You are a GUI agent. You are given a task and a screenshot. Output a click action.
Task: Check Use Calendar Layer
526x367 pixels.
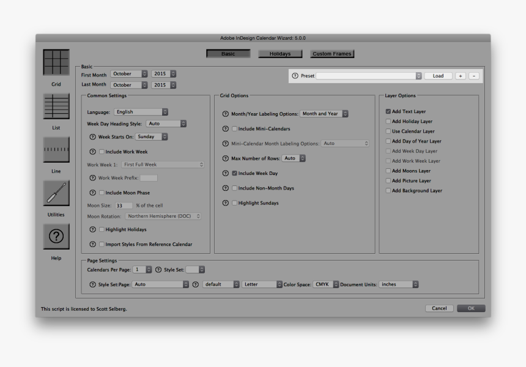[x=388, y=131]
